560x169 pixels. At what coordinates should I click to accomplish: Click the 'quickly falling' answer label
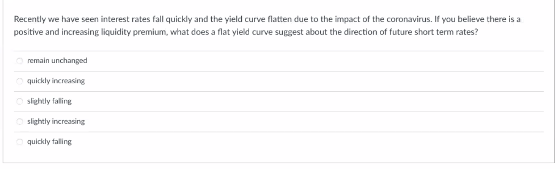pyautogui.click(x=49, y=142)
